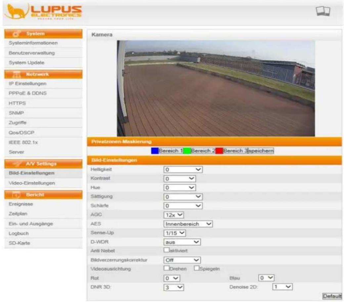Reset image settings with Default button
Image resolution: width=344 pixels, height=302 pixels.
(332, 296)
